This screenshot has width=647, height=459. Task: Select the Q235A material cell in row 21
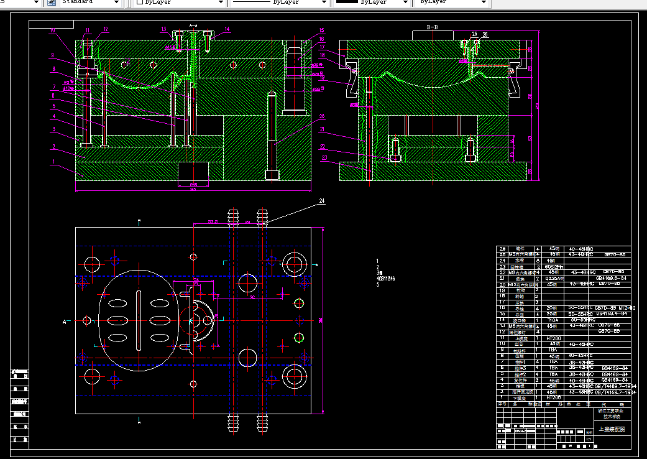point(554,279)
